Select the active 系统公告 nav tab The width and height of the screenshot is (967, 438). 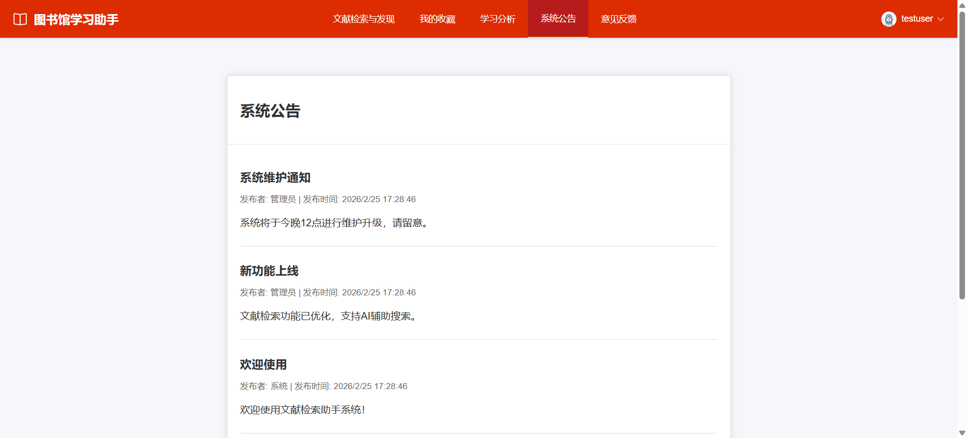558,19
